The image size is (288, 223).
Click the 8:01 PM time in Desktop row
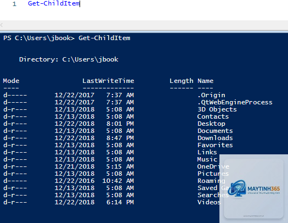pos(120,124)
